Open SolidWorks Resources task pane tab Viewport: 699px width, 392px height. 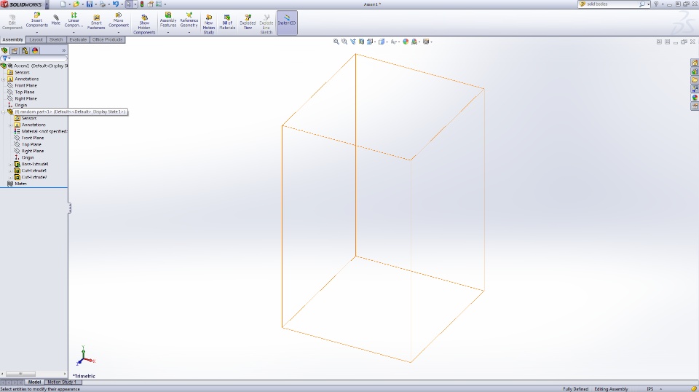coord(695,63)
